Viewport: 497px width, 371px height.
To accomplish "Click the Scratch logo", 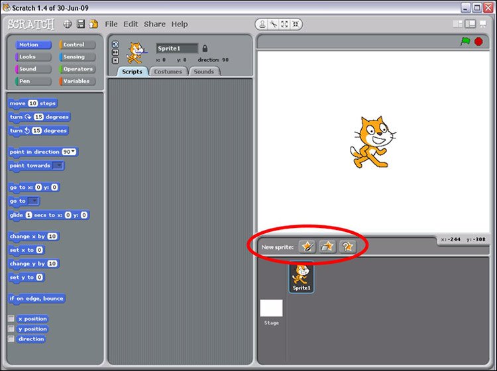I will point(31,25).
